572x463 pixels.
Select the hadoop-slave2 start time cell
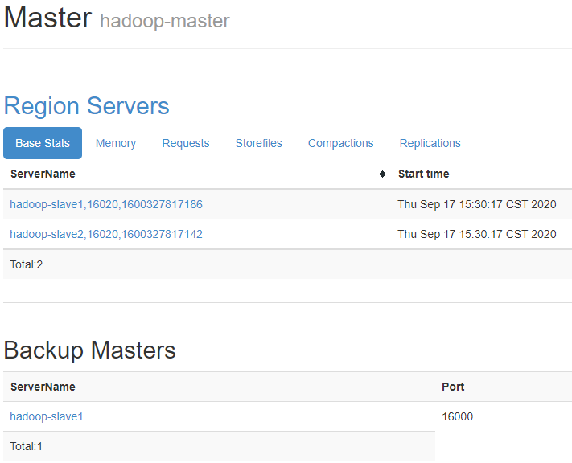(x=477, y=234)
